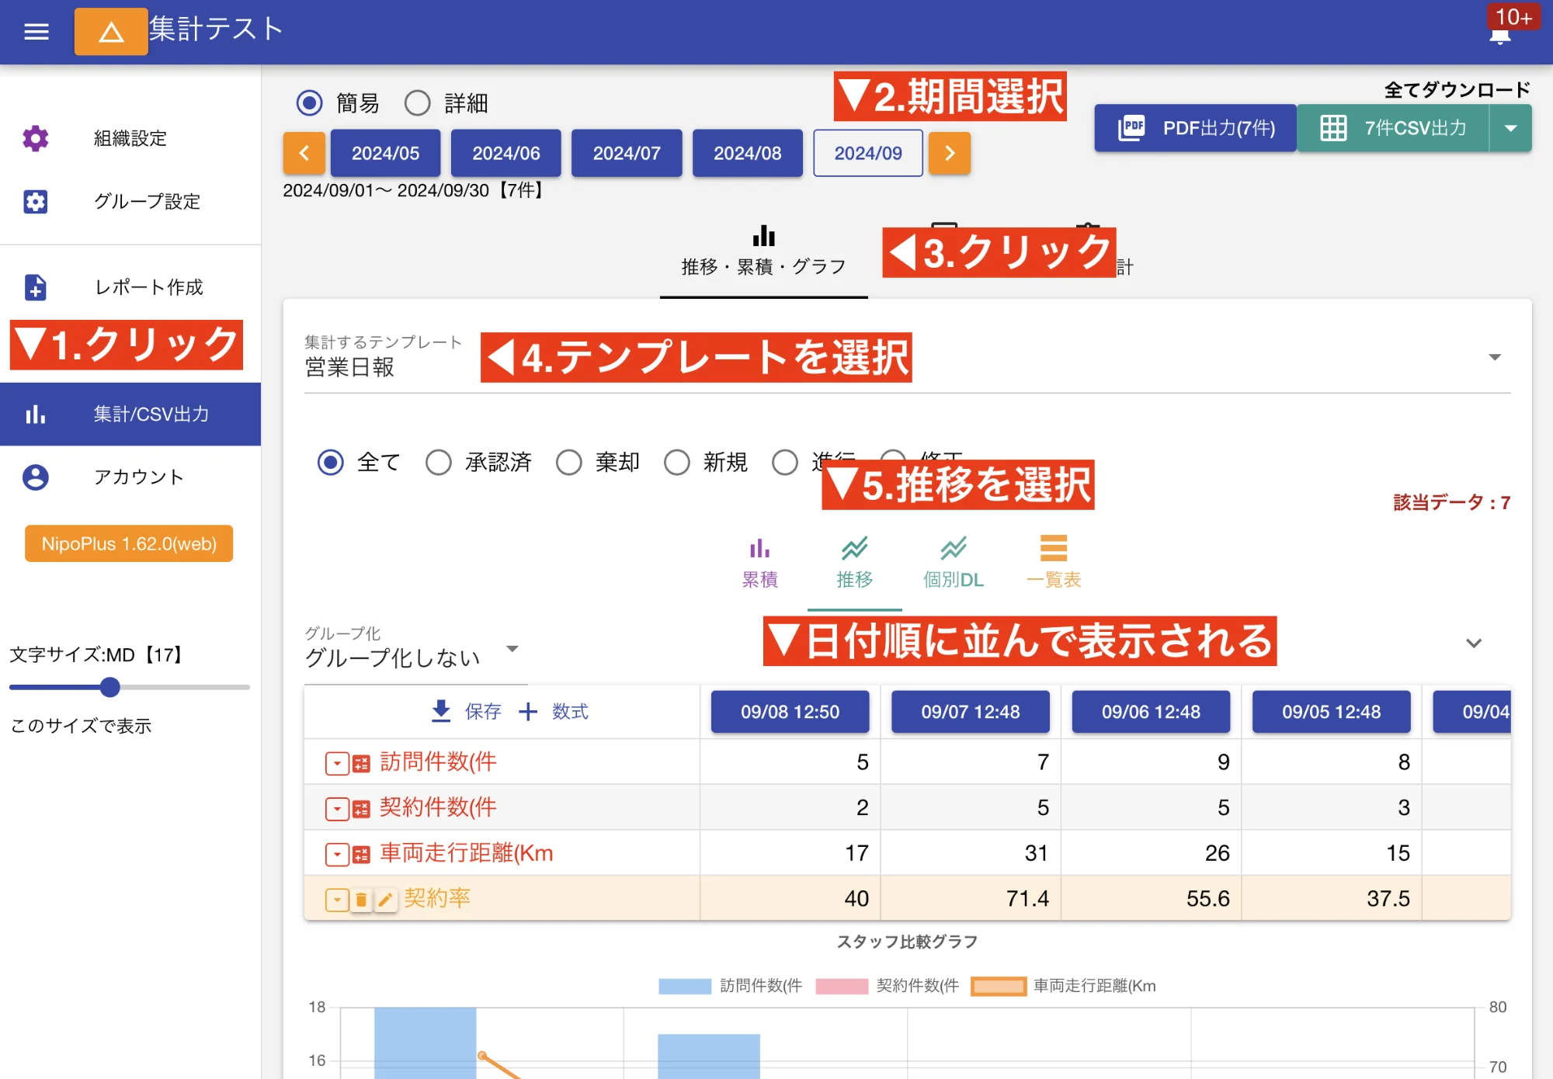Click the 個別DL download icon

952,553
